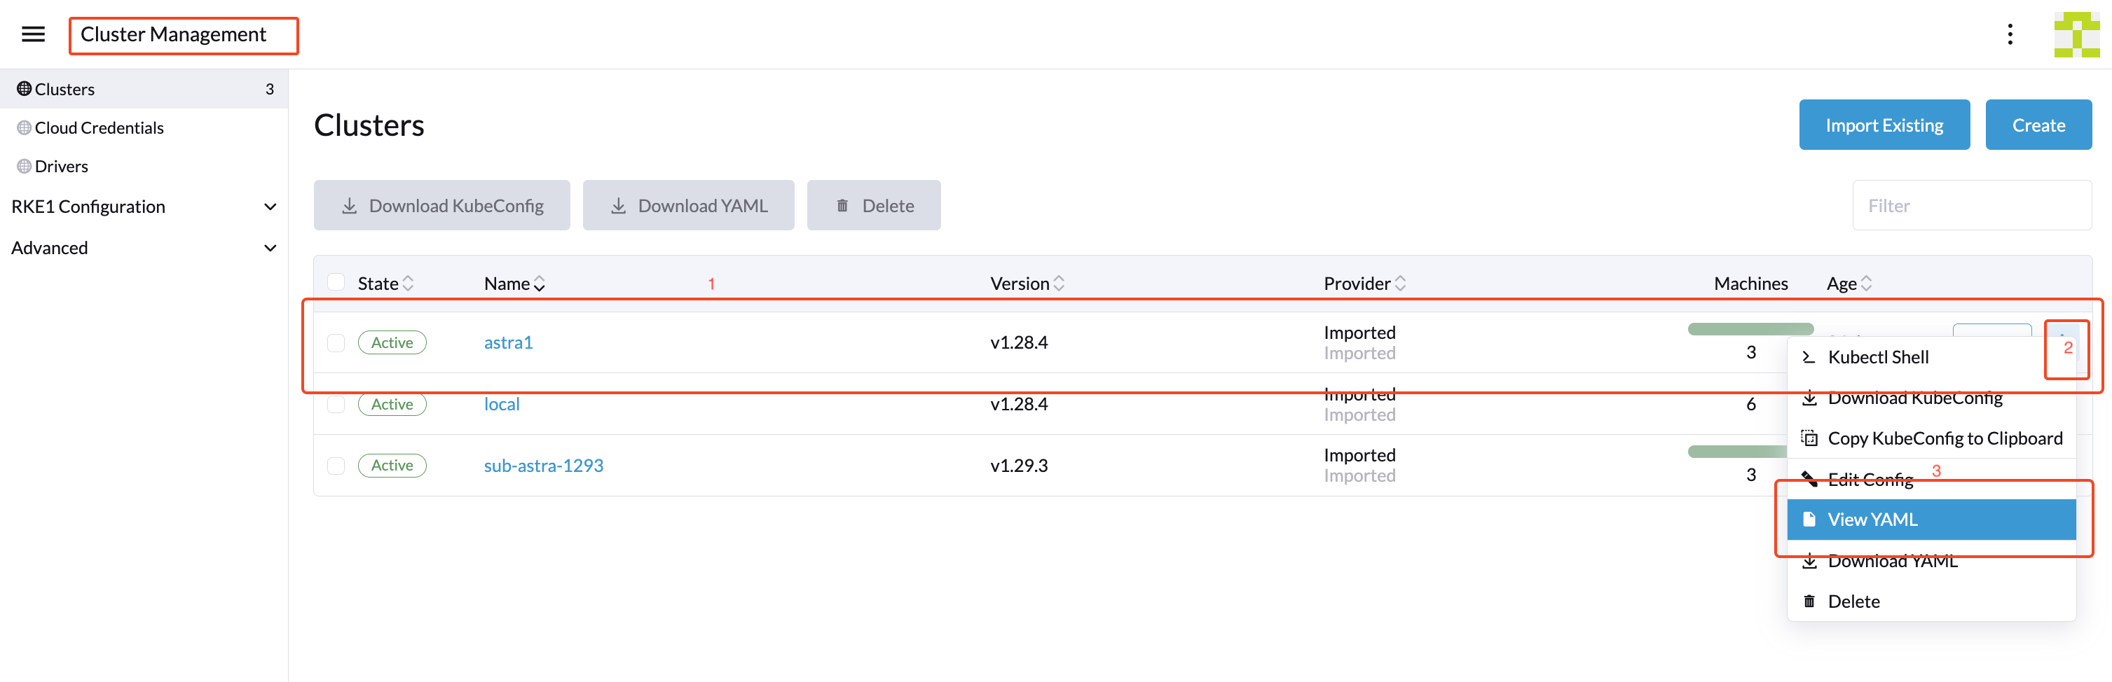
Task: Open the green user avatar icon
Action: tap(2075, 34)
